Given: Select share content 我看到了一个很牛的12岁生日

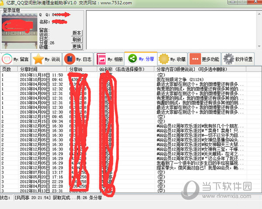Looking at the screenshot, I should pos(200,163).
